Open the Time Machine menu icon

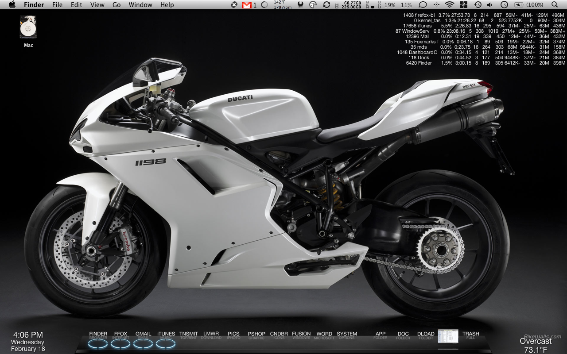click(478, 5)
